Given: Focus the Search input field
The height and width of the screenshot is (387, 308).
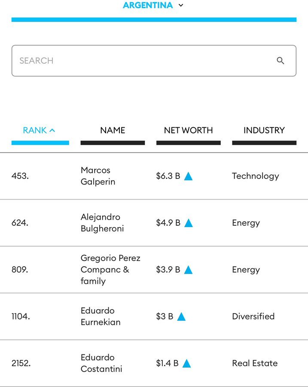Looking at the screenshot, I should click(142, 61).
